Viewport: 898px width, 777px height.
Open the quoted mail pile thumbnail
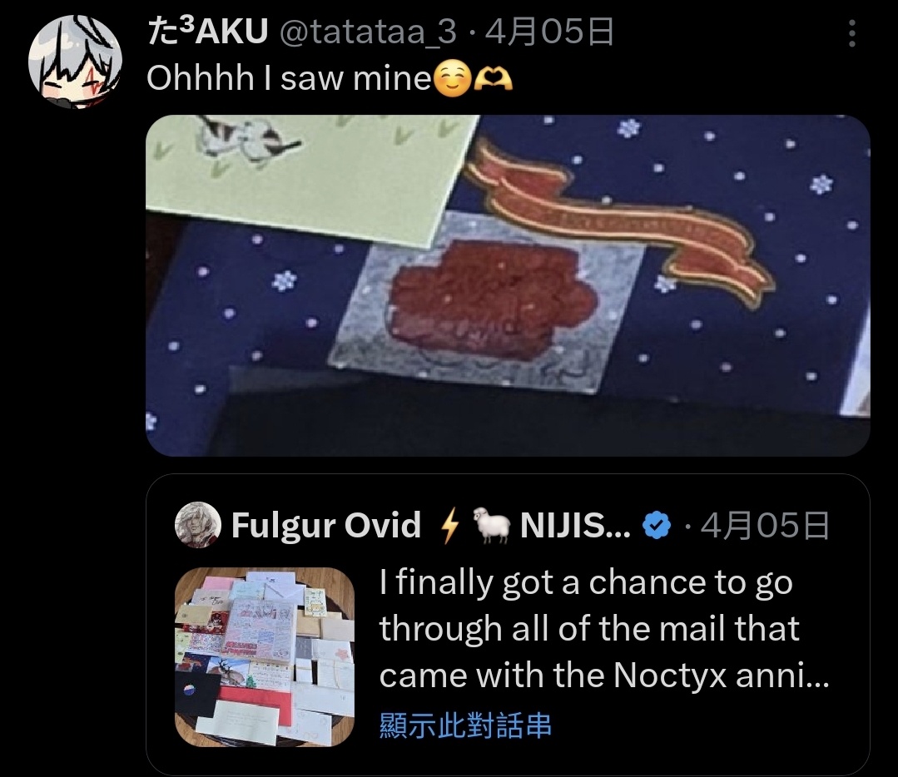(x=265, y=656)
